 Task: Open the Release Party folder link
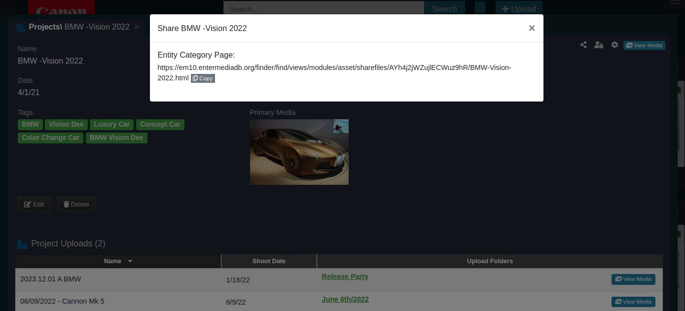pos(345,276)
